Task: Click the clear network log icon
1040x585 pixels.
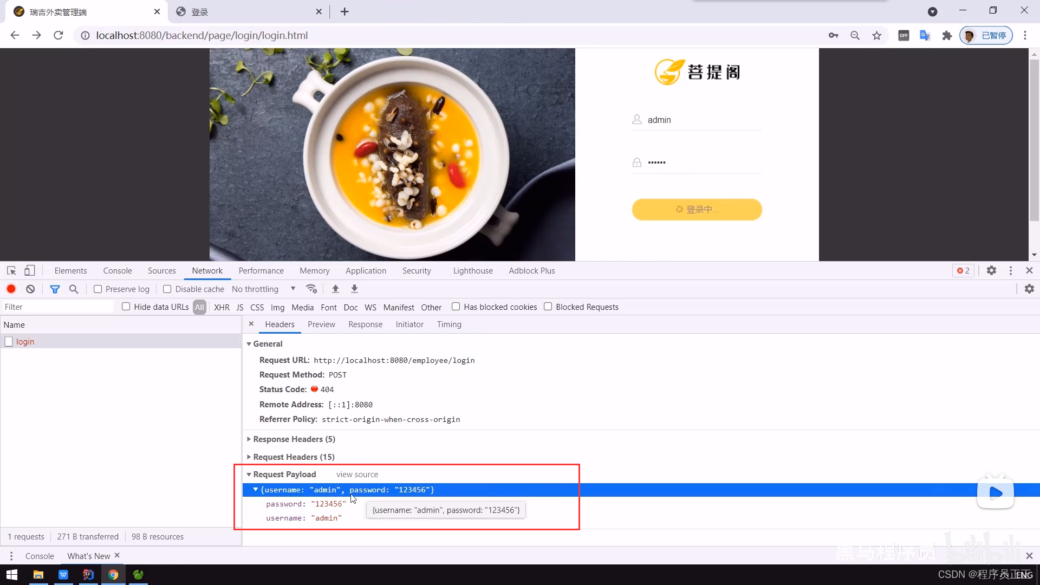Action: [x=30, y=289]
